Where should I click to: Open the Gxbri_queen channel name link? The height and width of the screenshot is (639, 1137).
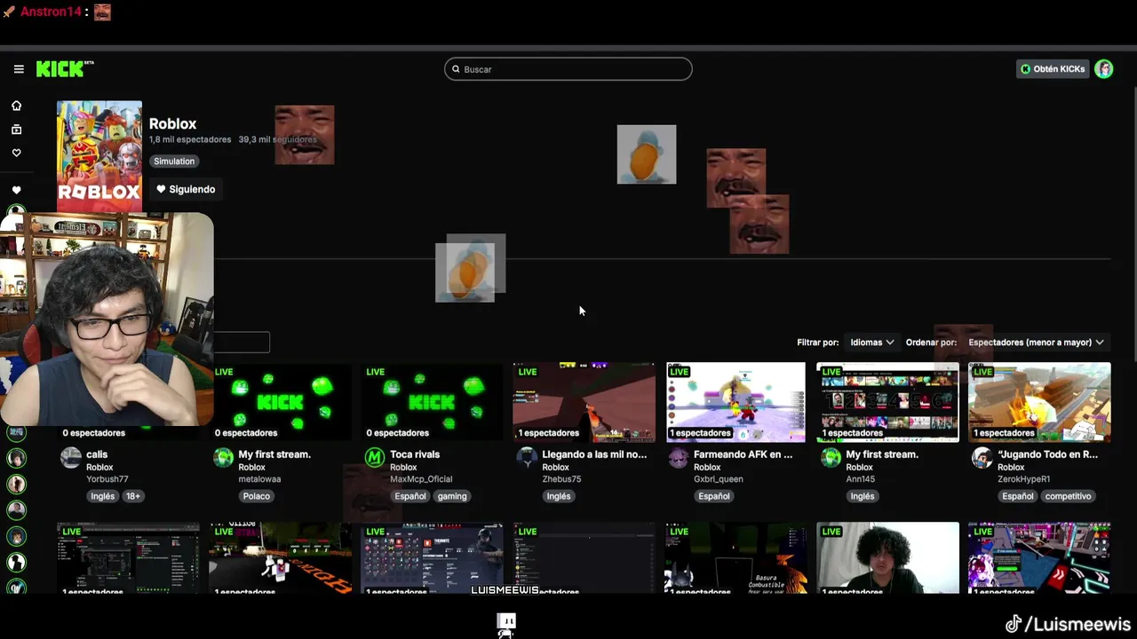[x=719, y=479]
